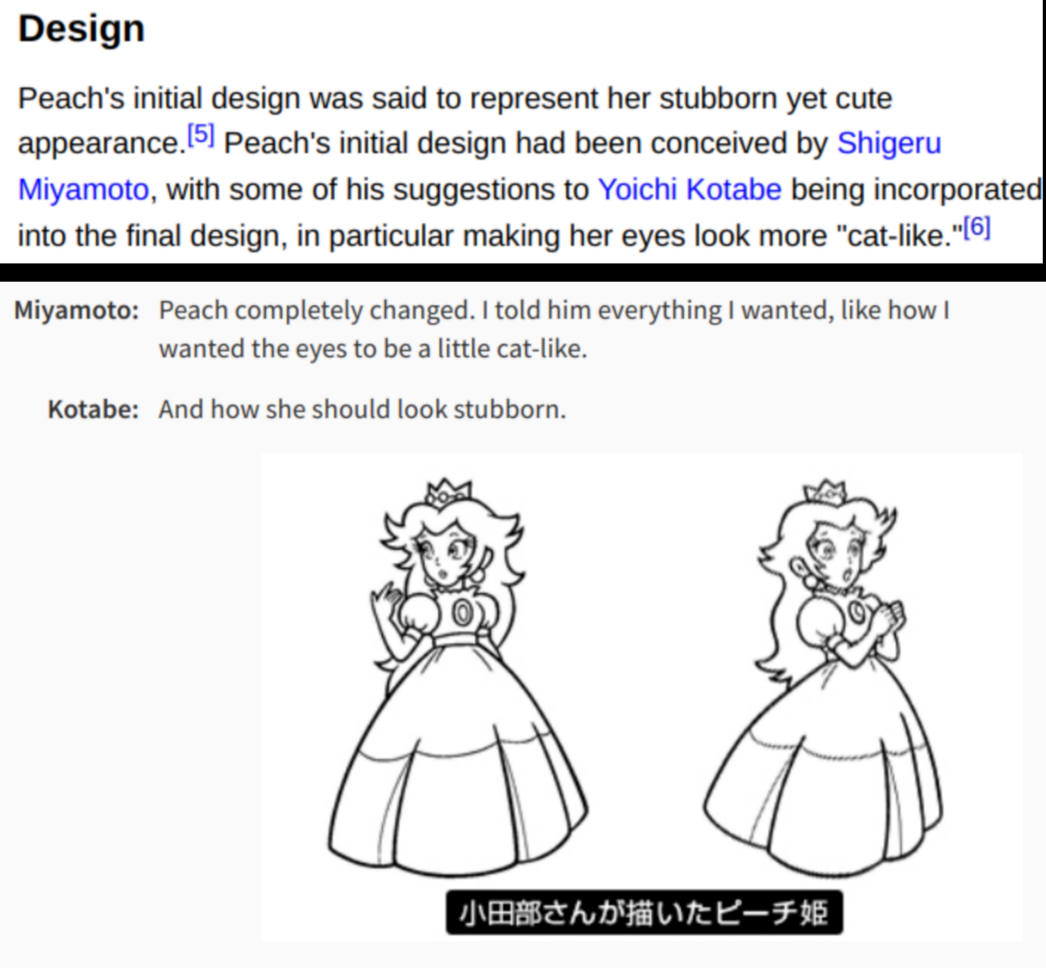Click the bold Miyamoto speaker label
Viewport: 1046px width, 968px height.
point(76,311)
